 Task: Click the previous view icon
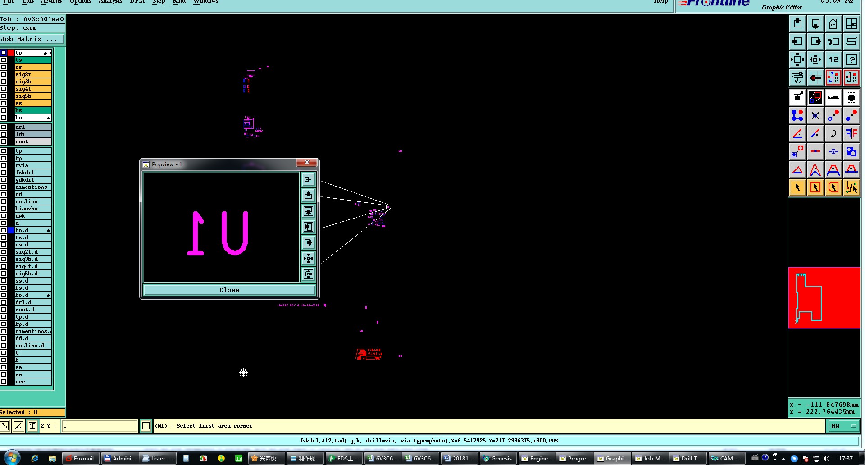coord(833,41)
